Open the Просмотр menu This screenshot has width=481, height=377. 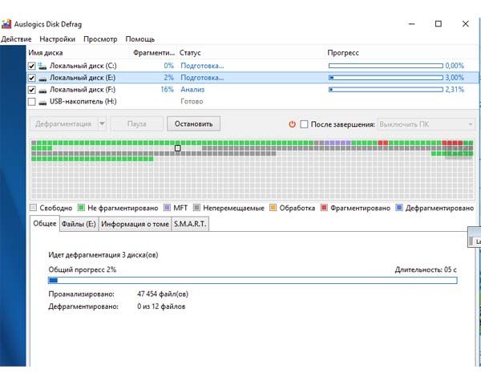[x=100, y=39]
